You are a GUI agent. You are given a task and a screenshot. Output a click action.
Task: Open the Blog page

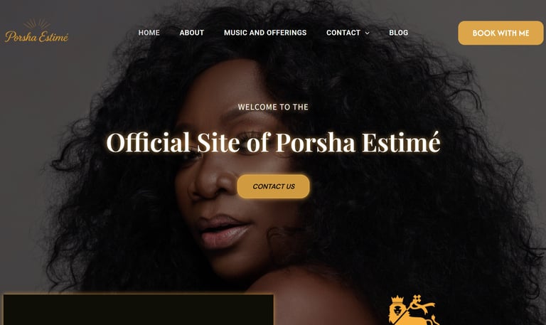[398, 33]
